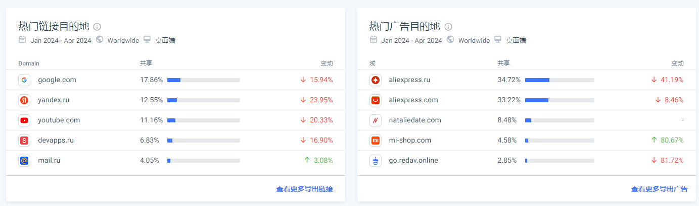Click 共享 header in link destinations table

click(146, 63)
